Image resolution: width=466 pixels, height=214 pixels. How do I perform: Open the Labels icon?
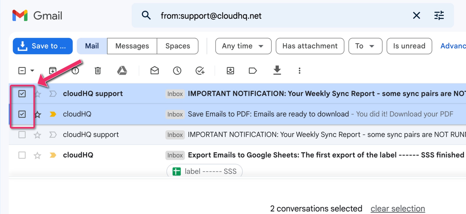coord(253,71)
